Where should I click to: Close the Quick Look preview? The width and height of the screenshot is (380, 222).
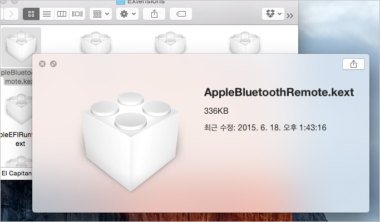tap(42, 64)
